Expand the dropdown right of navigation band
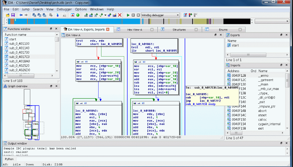The image size is (293, 167). [287, 21]
